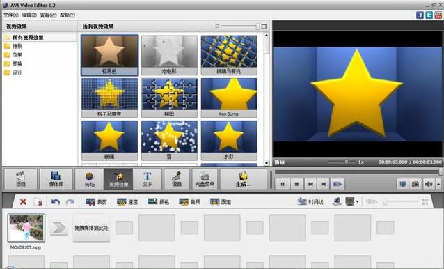Open the 文字 (Text) panel
Viewport: 444px width, 269px height.
(148, 179)
